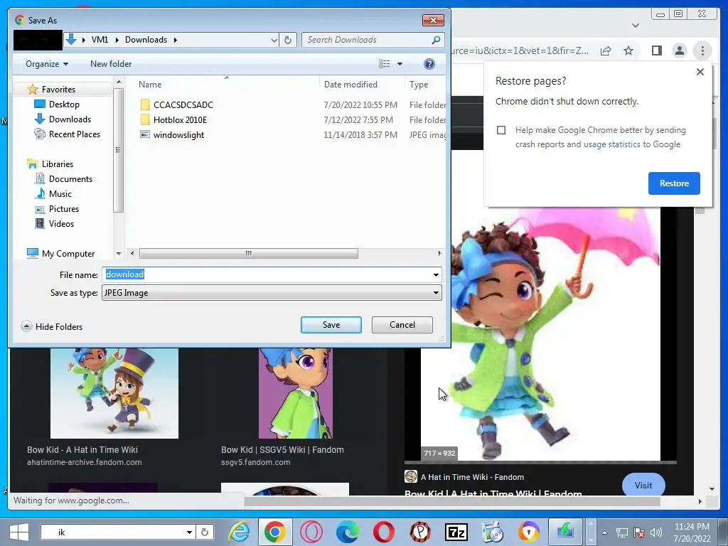Open 7-Zip from the taskbar
Viewport: 728px width, 546px height.
(456, 532)
